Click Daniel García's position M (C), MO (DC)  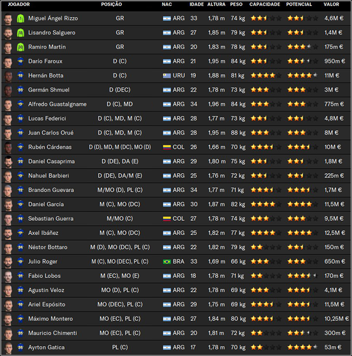click(x=120, y=204)
